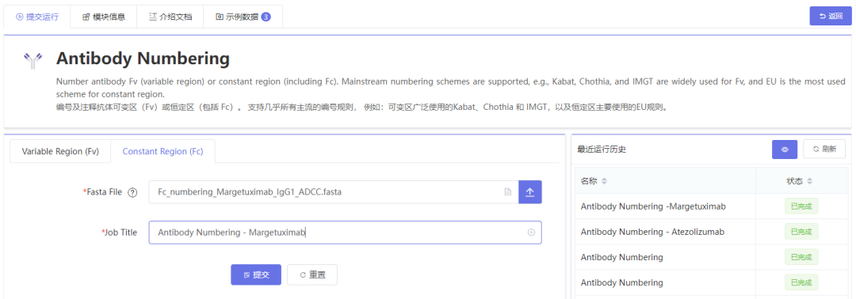Click Fasta File help question icon
The image size is (856, 299).
[132, 192]
